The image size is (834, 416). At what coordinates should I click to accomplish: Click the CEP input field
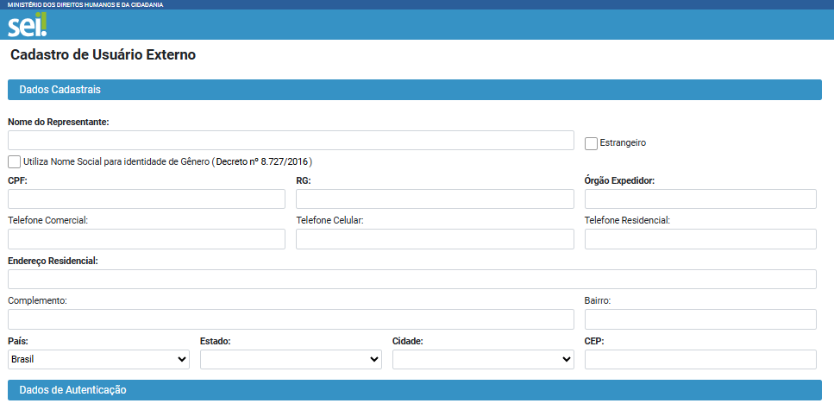700,359
